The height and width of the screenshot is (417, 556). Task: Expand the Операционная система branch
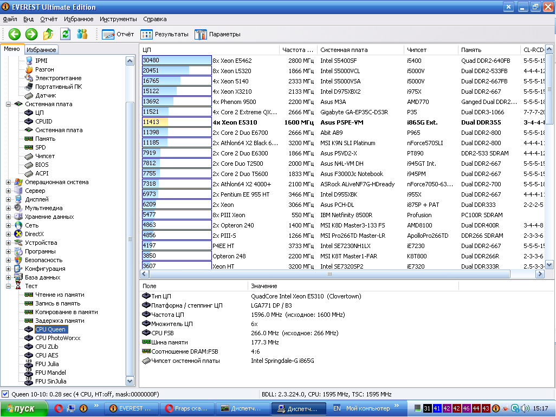coord(8,182)
